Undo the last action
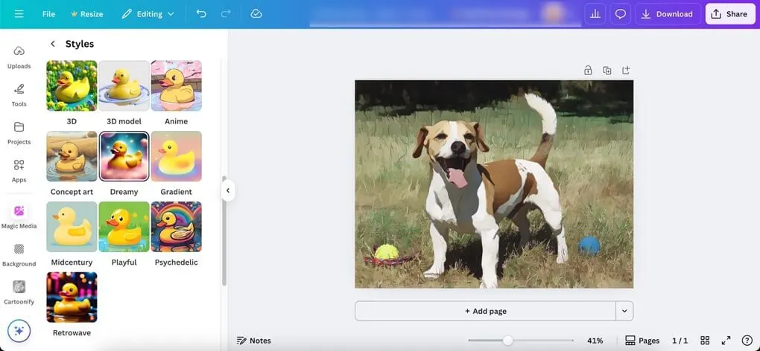This screenshot has width=760, height=351. (x=201, y=14)
